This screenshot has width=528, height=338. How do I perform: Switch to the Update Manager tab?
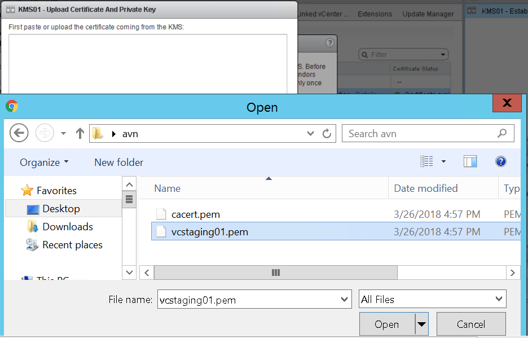tap(428, 14)
